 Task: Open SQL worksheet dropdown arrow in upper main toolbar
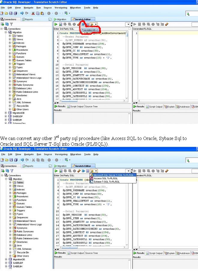(x=69, y=13)
